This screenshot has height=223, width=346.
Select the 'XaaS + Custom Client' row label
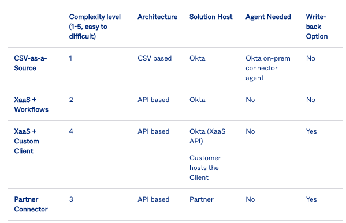27,141
